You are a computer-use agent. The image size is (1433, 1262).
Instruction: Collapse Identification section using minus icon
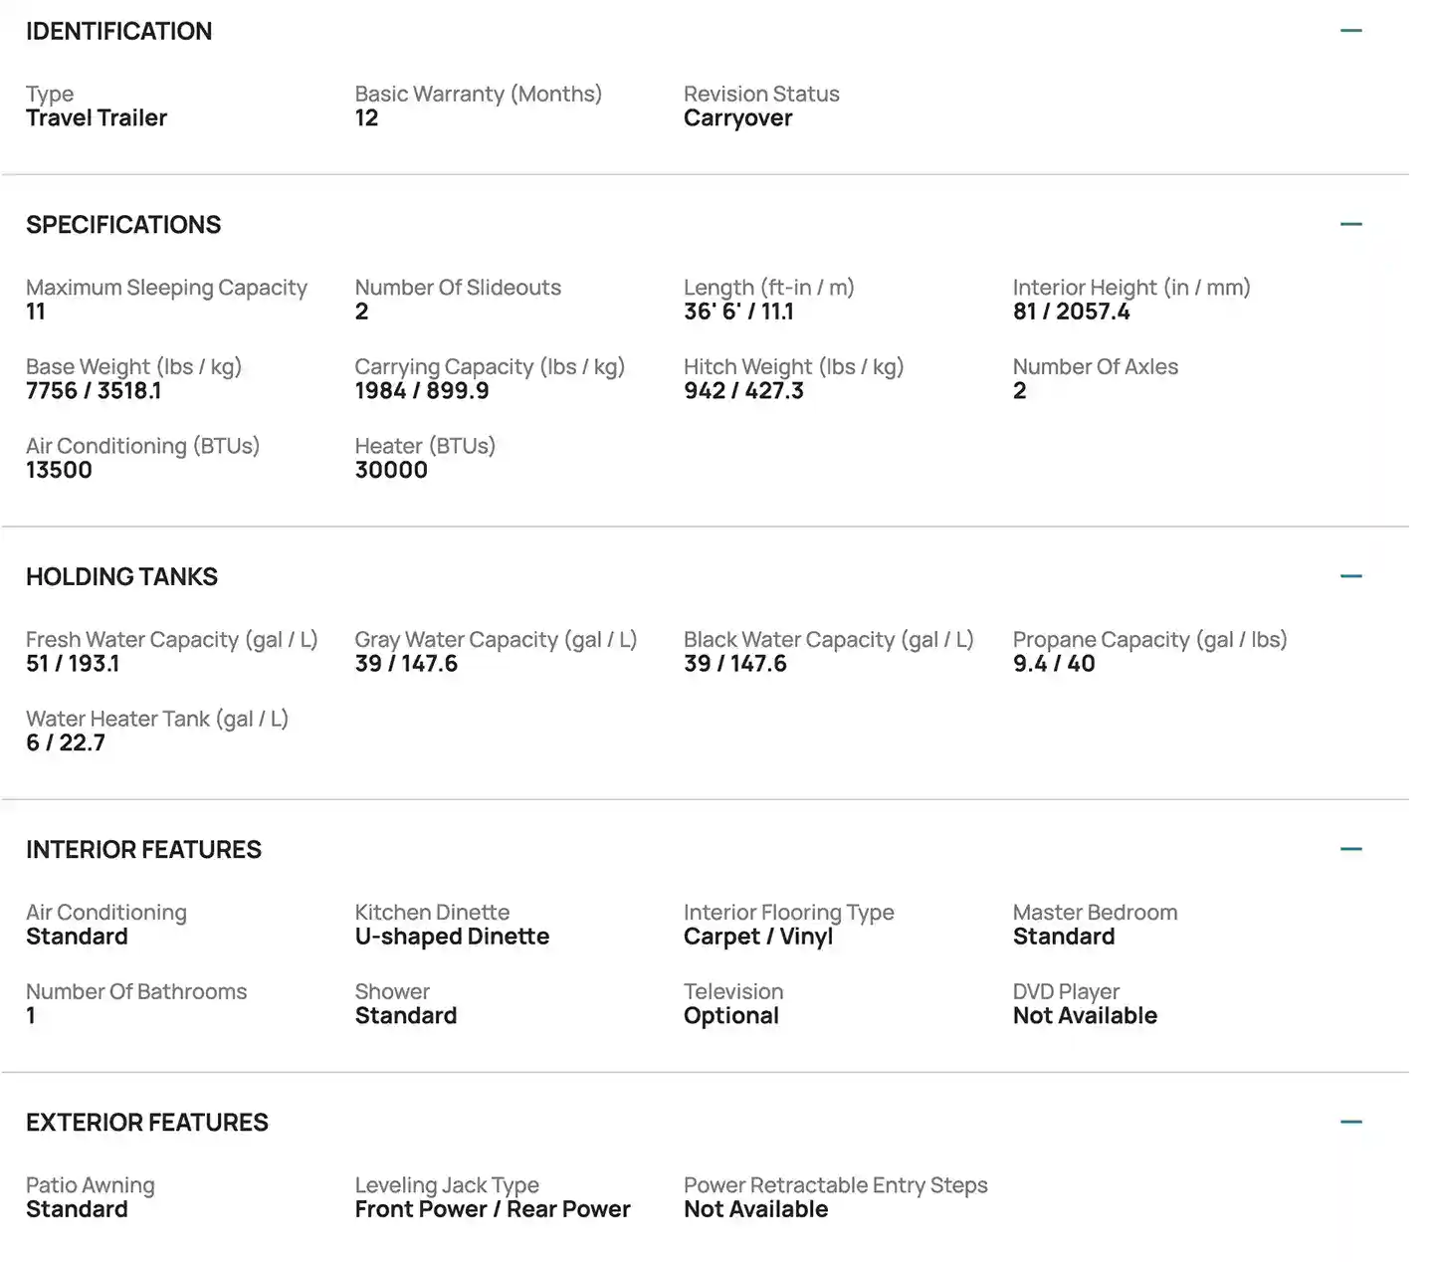pyautogui.click(x=1350, y=31)
